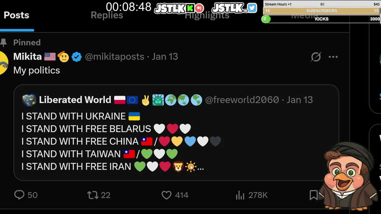Click the Liberated World avatar thumbnail
Viewport: 381px width, 214px height.
pos(29,100)
